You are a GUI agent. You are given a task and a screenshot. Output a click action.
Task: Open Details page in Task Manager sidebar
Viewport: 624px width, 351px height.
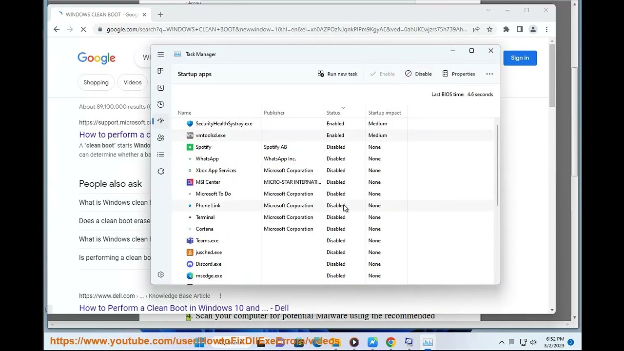click(x=160, y=155)
